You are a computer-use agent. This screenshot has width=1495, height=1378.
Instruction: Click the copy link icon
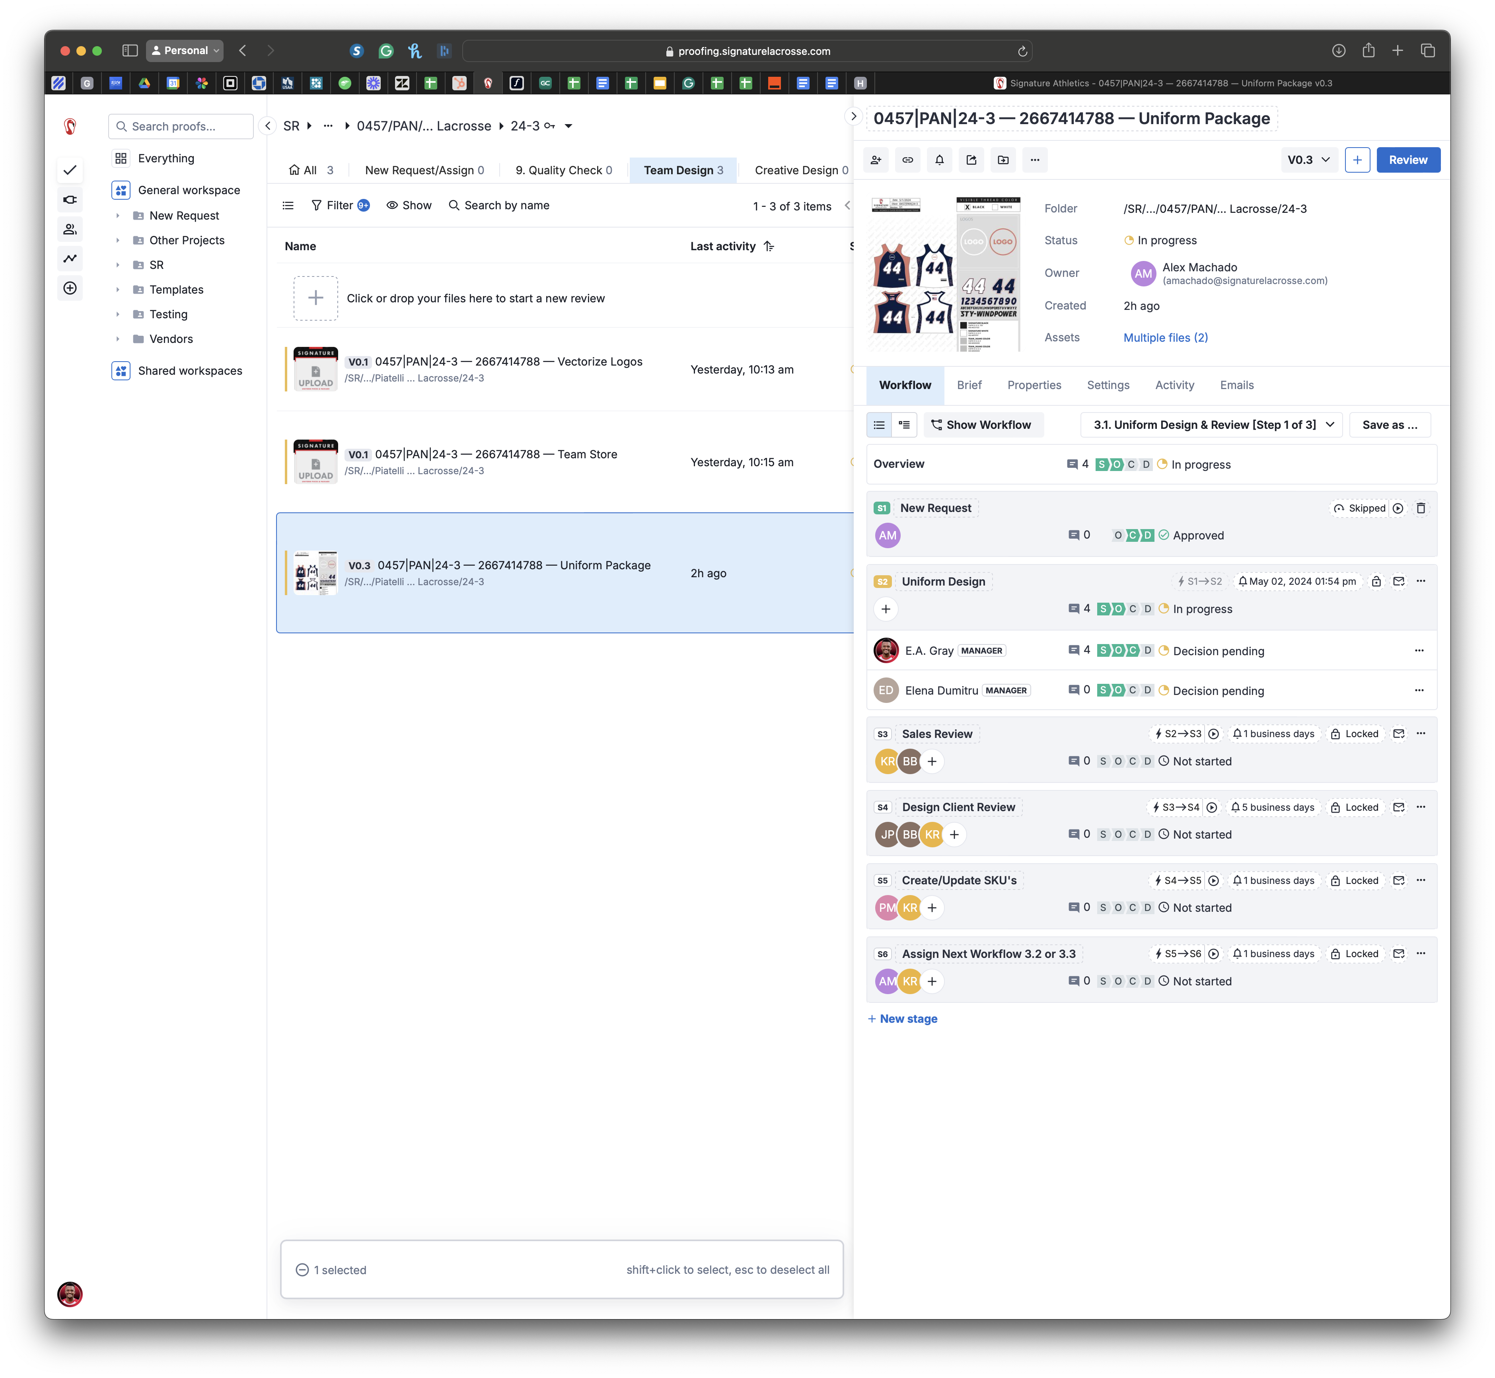(907, 160)
